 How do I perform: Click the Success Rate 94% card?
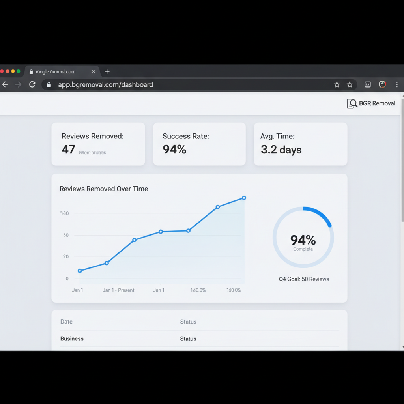[199, 144]
